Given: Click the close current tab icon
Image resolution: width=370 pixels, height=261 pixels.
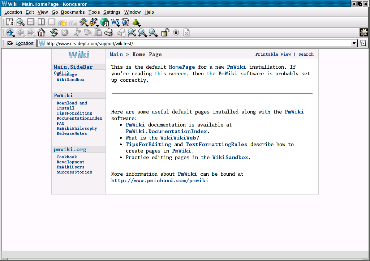Looking at the screenshot, I should tap(73, 23).
